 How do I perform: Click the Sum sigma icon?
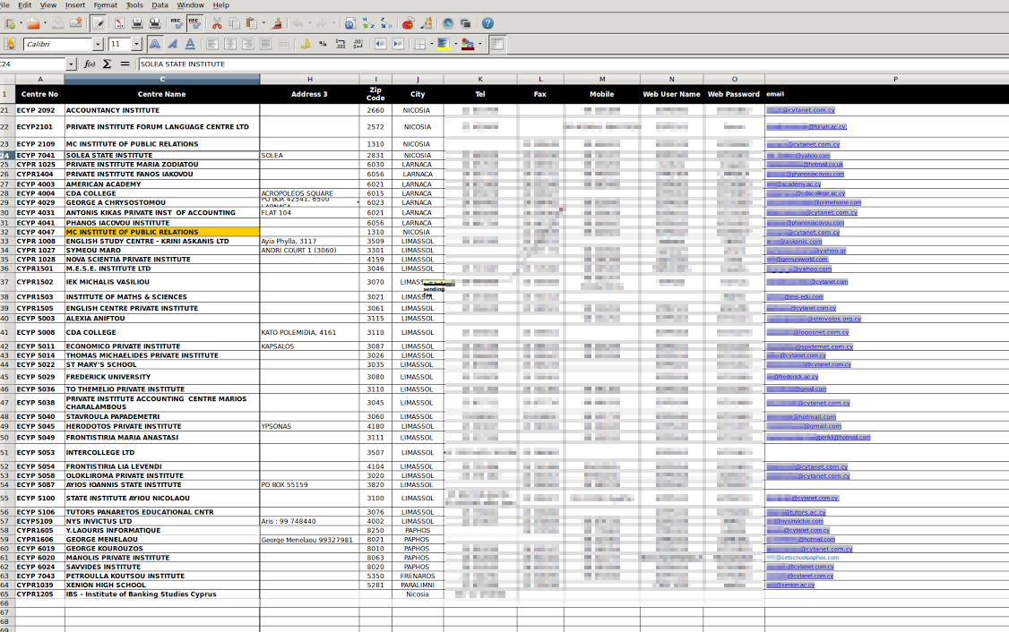(107, 64)
